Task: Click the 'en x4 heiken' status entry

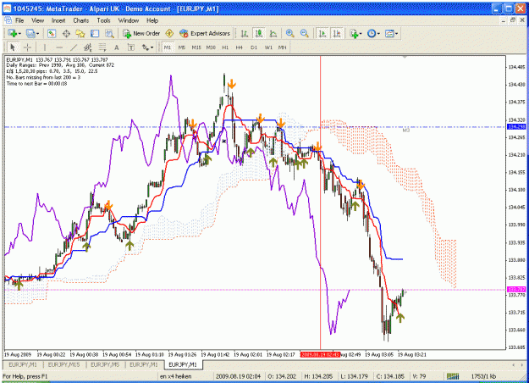Action: tap(175, 376)
